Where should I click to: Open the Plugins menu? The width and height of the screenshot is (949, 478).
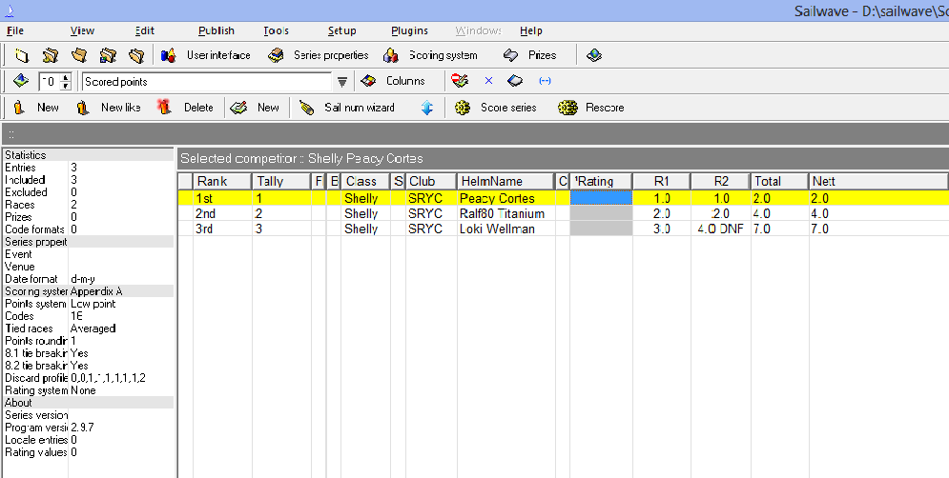point(409,31)
